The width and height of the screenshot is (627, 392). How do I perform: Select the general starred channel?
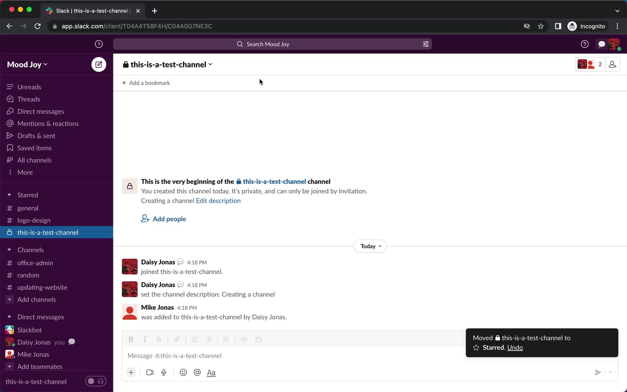(x=28, y=208)
